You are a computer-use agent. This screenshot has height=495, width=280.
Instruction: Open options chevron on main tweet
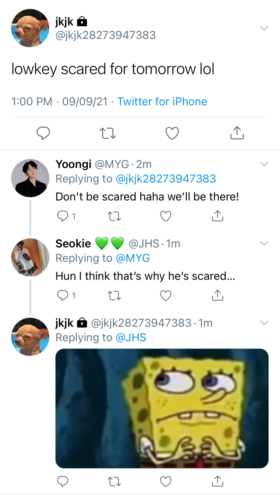(x=264, y=28)
